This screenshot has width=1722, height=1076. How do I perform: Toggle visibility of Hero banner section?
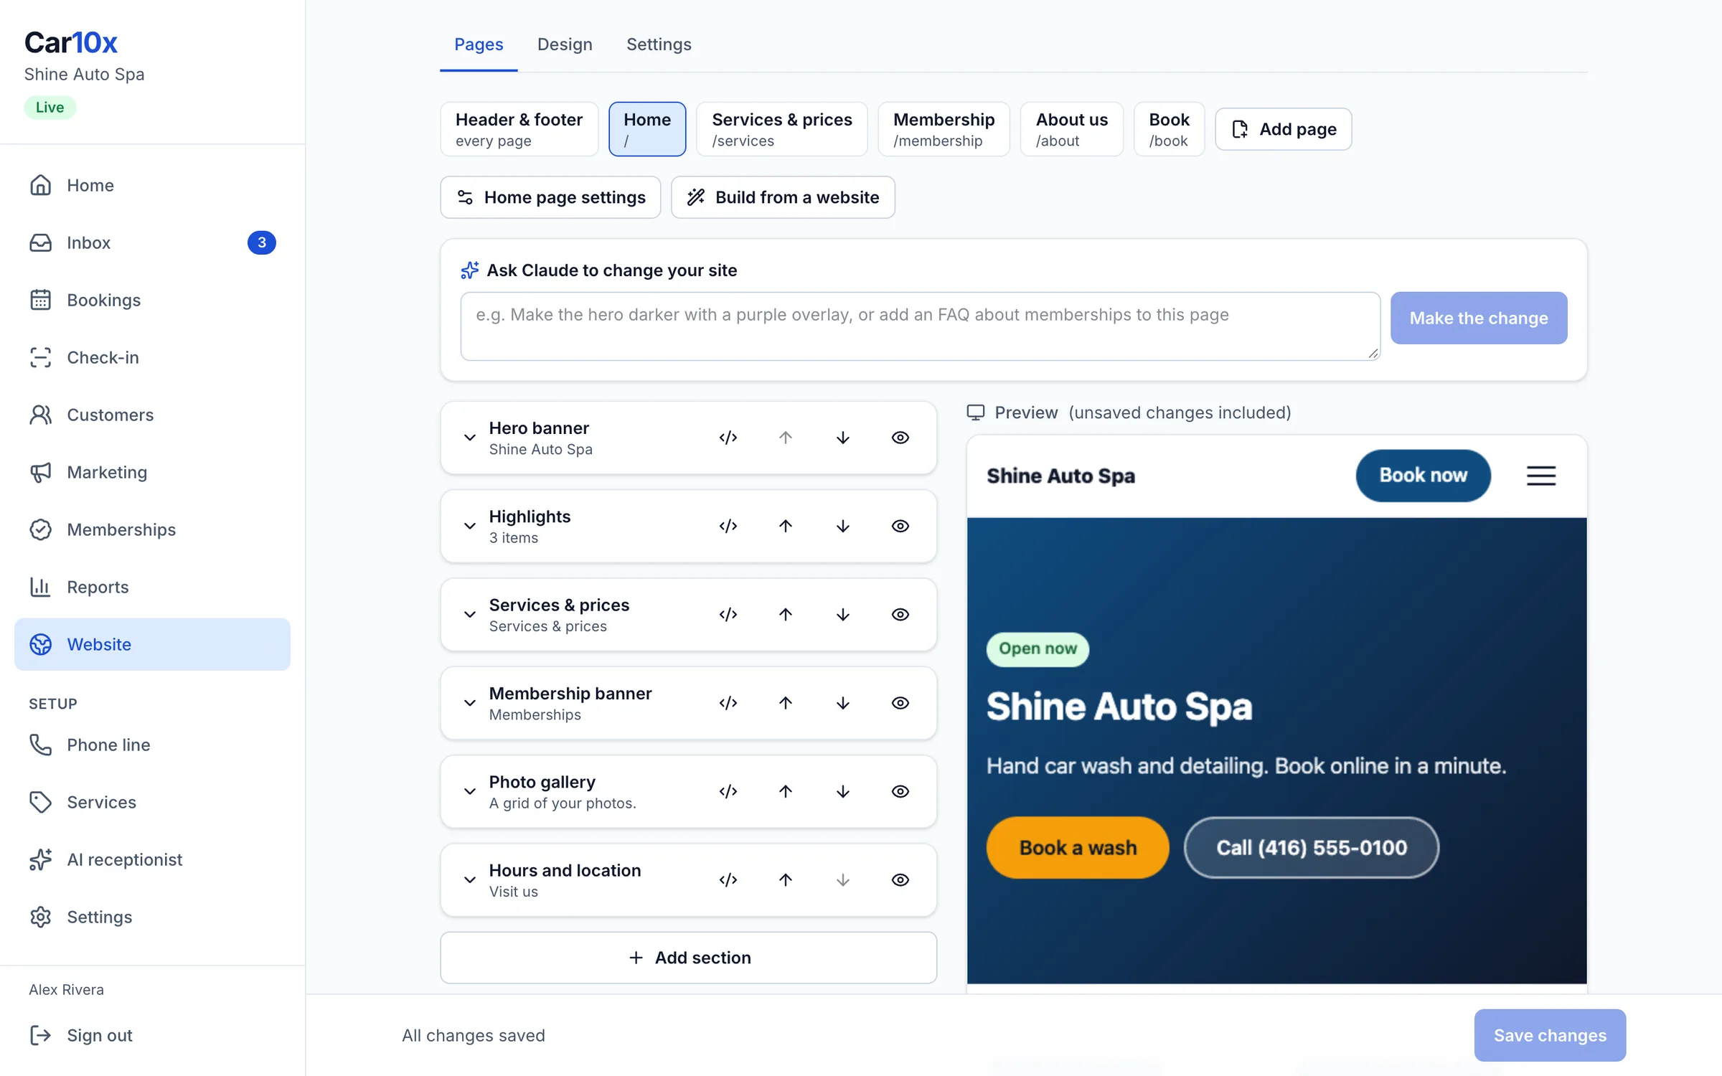tap(900, 438)
